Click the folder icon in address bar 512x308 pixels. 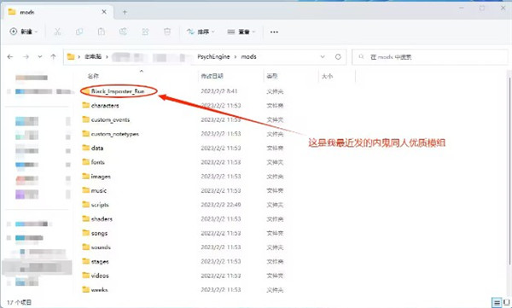(71, 57)
